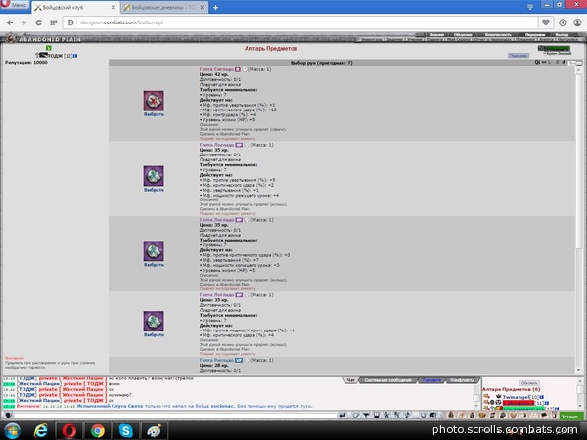Click the Обновить button in player list
This screenshot has height=440, width=587.
click(529, 383)
